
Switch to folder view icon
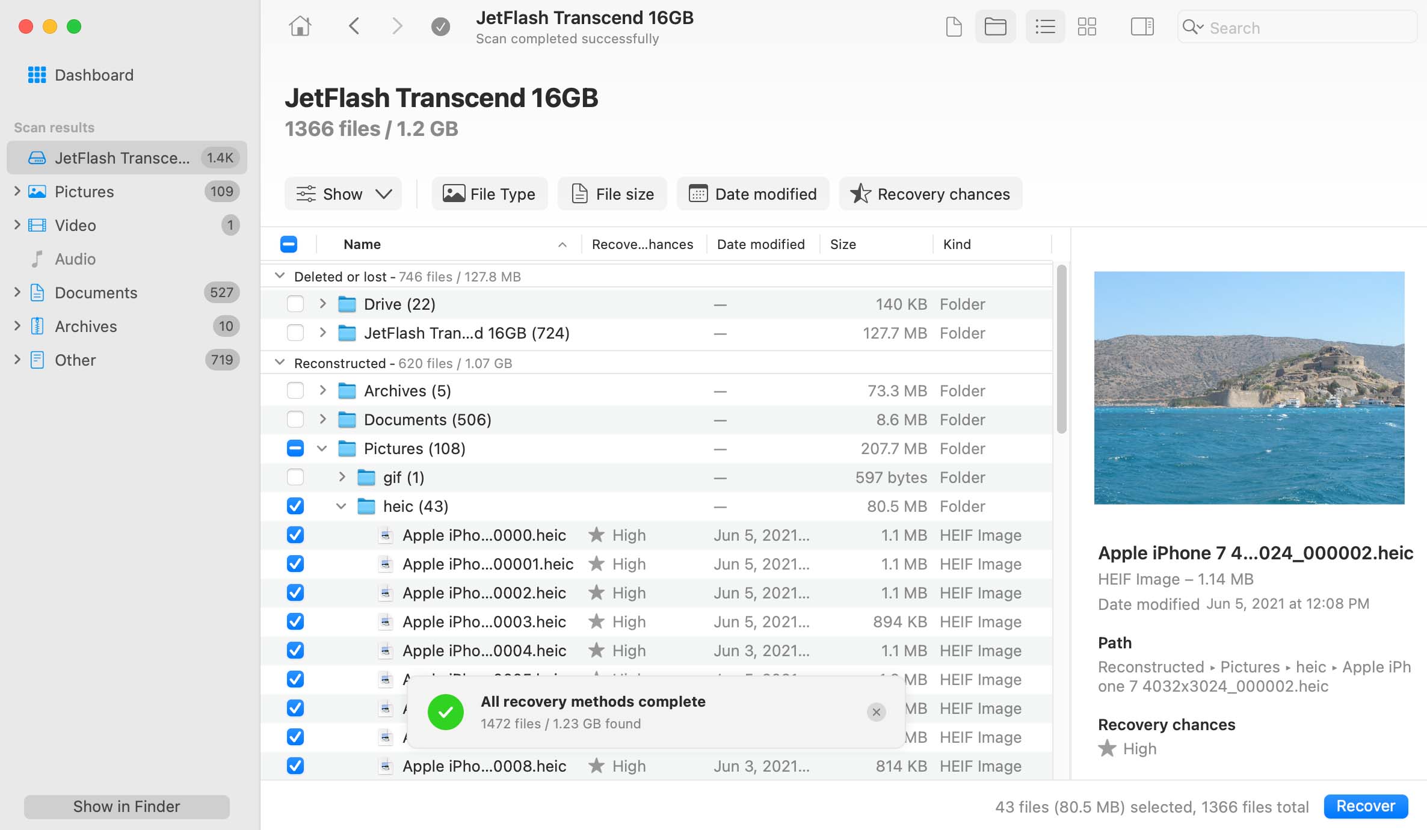(x=995, y=26)
